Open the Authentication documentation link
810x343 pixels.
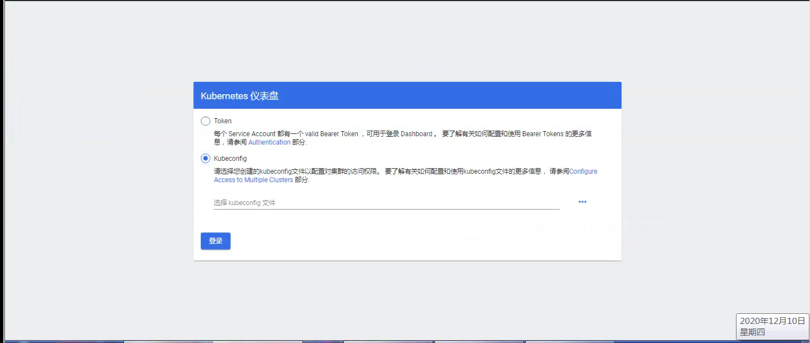coord(269,142)
